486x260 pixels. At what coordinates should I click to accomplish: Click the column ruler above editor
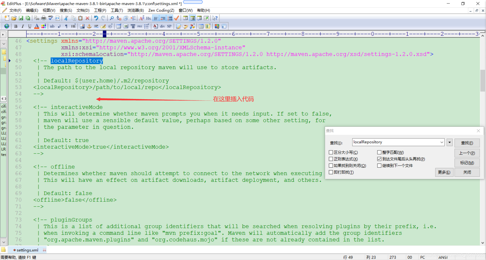tap(253, 34)
